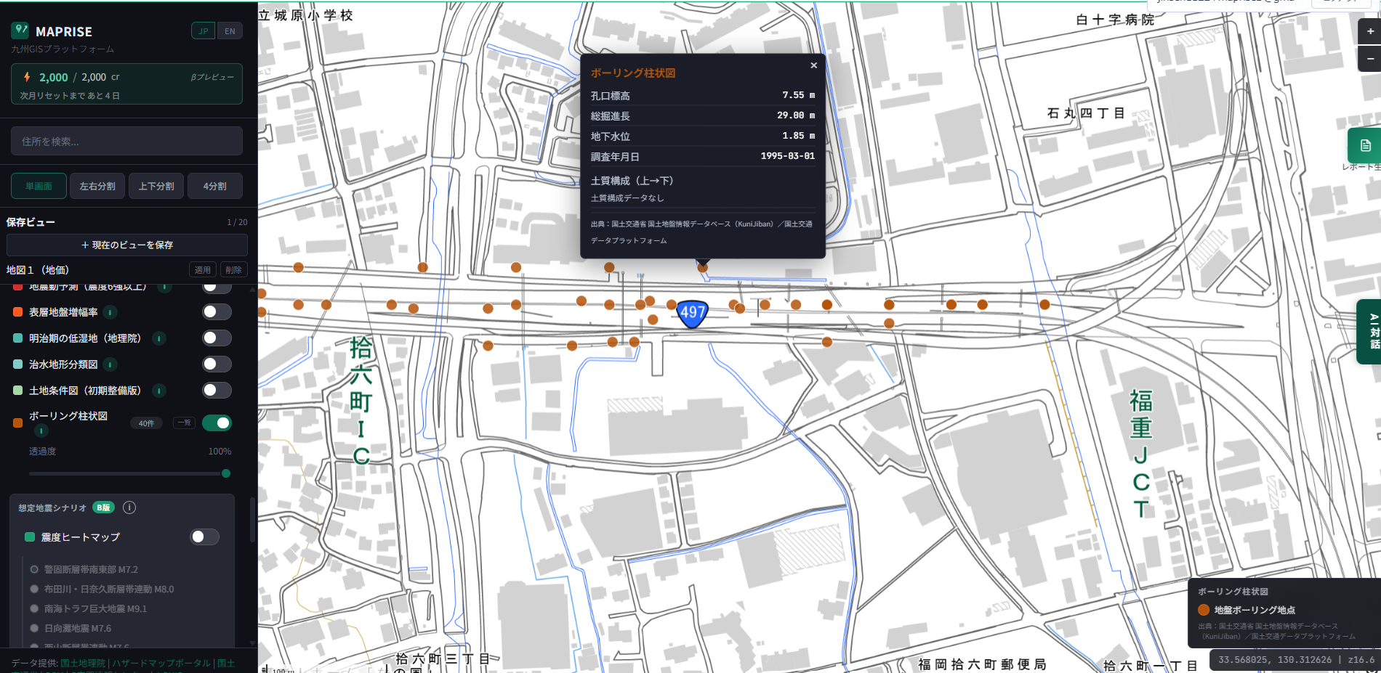Screen dimensions: 1381x673
Task: Click 現在のビューを保存 button
Action: tap(127, 245)
